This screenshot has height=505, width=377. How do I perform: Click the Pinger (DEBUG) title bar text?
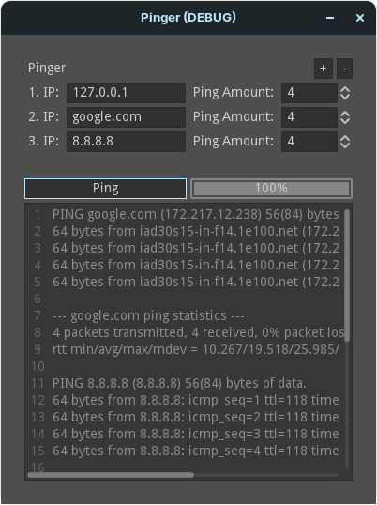188,18
